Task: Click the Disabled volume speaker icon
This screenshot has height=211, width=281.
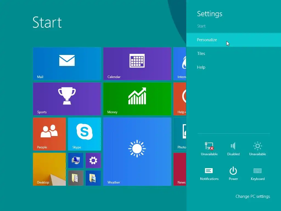Action: point(233,149)
